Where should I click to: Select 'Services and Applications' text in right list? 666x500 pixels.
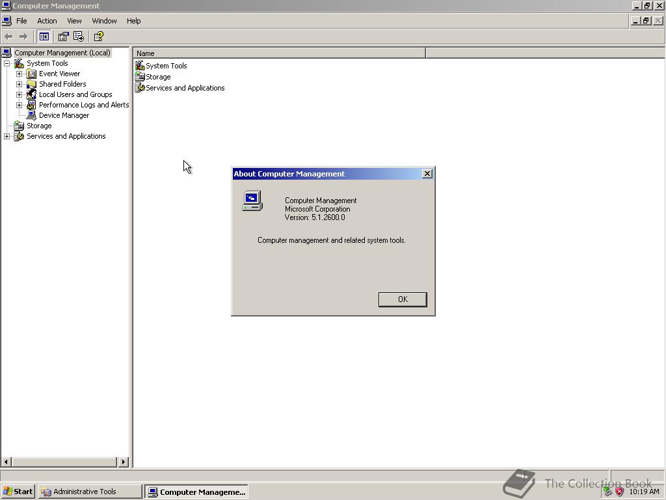pos(185,88)
